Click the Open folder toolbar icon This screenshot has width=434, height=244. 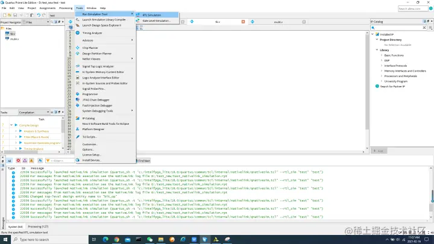click(10, 15)
